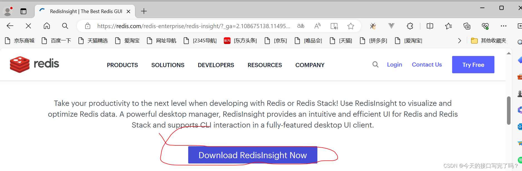Open the 天猫精选 bookmark
This screenshot has width=522, height=171.
coord(93,41)
